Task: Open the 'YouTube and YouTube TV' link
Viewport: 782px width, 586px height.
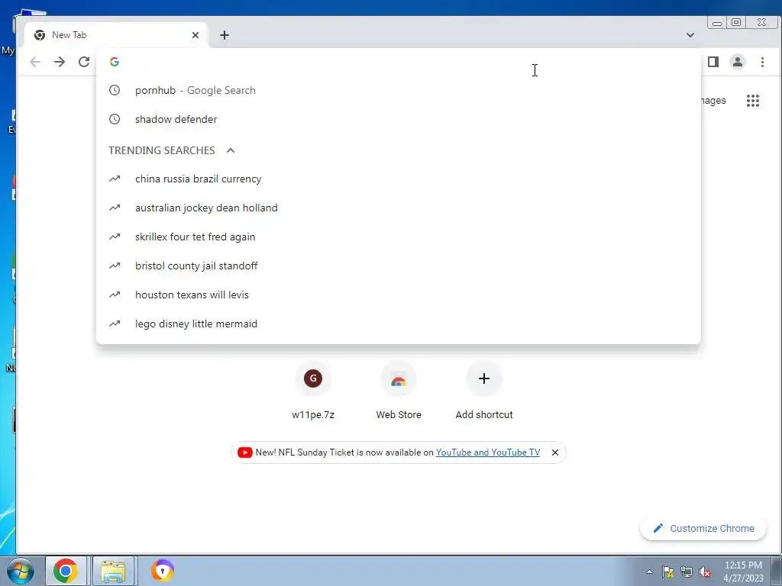Action: 488,452
